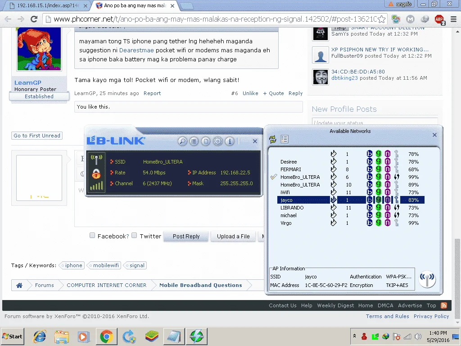Open the LB-LINK search magnifier icon
Image resolution: width=461 pixels, height=346 pixels.
point(182,141)
